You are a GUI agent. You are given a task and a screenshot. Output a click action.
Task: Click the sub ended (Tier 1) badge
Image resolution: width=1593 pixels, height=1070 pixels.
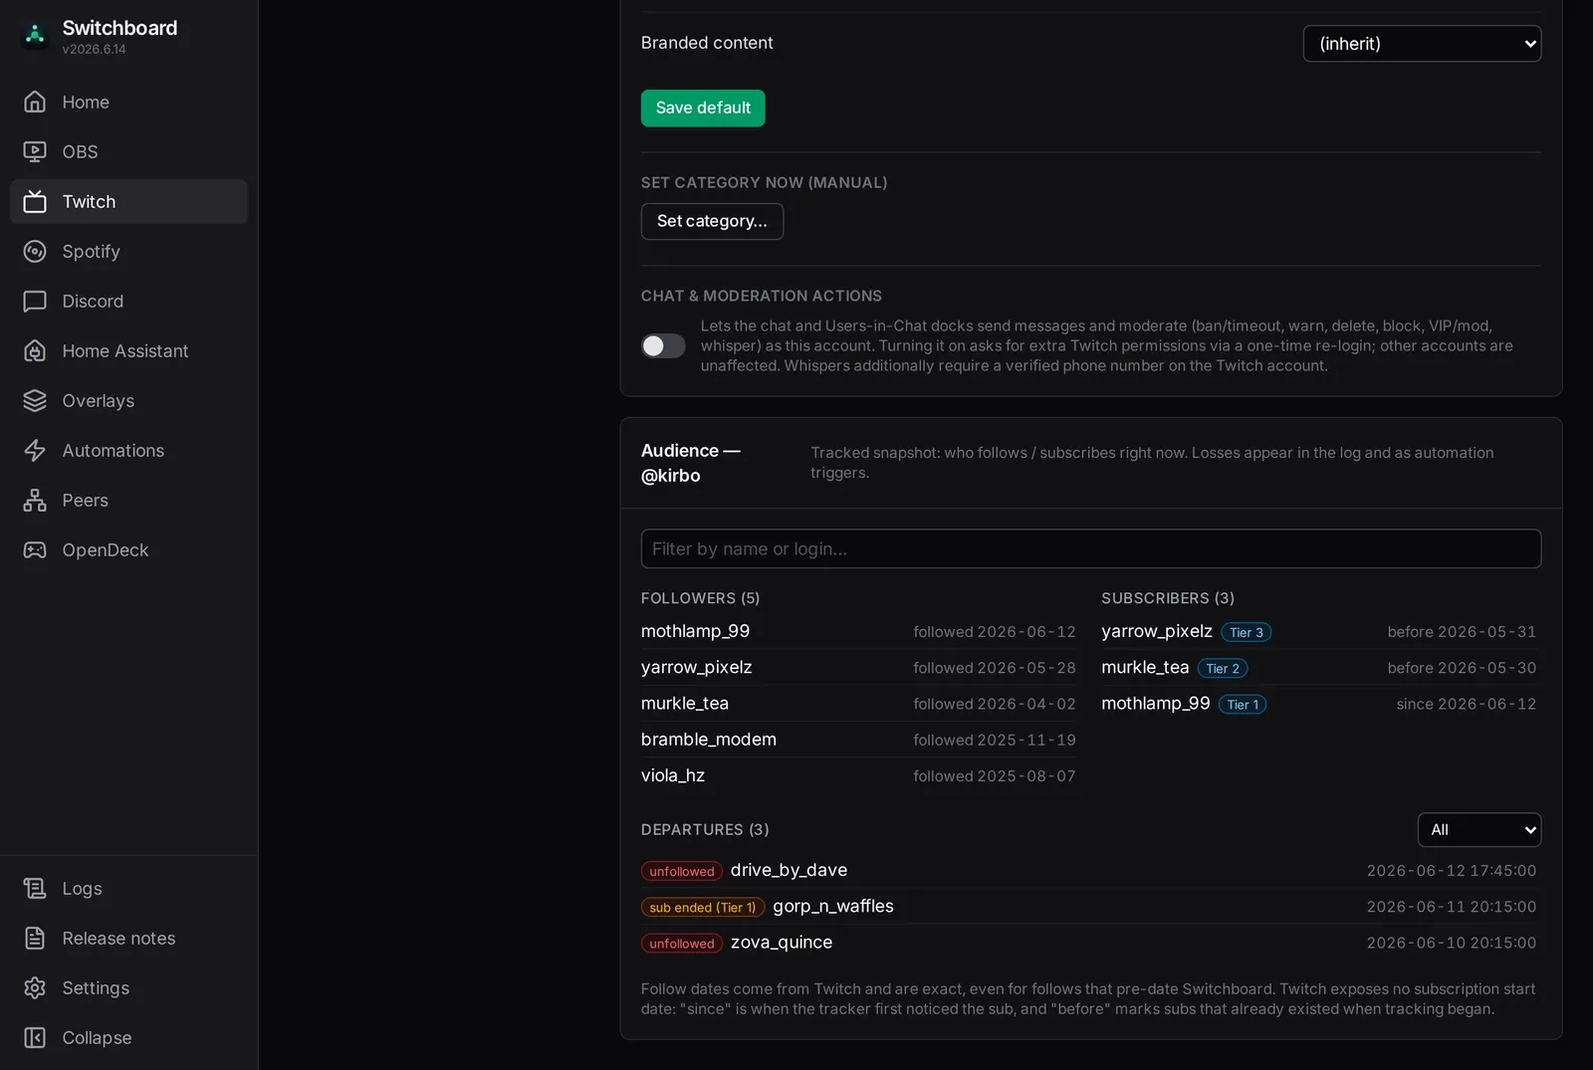(x=703, y=907)
